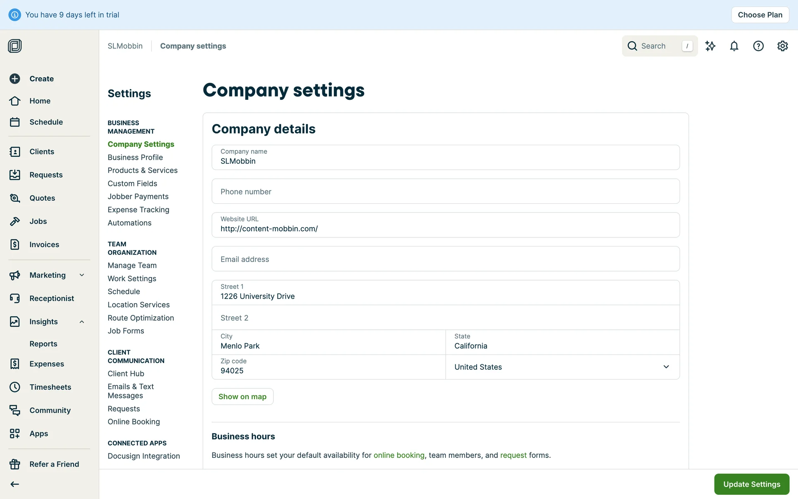Viewport: 798px width, 499px height.
Task: Open Business Profile settings page
Action: tap(135, 158)
